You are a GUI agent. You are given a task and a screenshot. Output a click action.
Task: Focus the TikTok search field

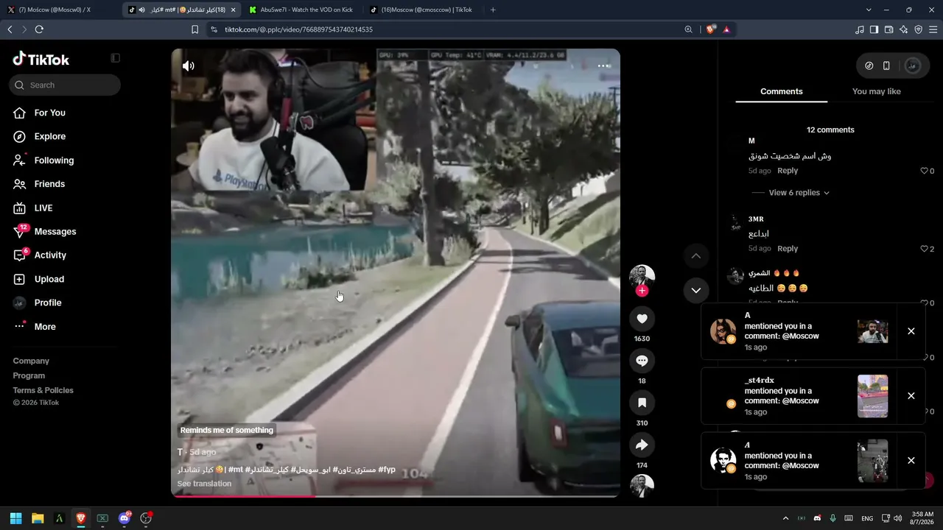pyautogui.click(x=65, y=85)
